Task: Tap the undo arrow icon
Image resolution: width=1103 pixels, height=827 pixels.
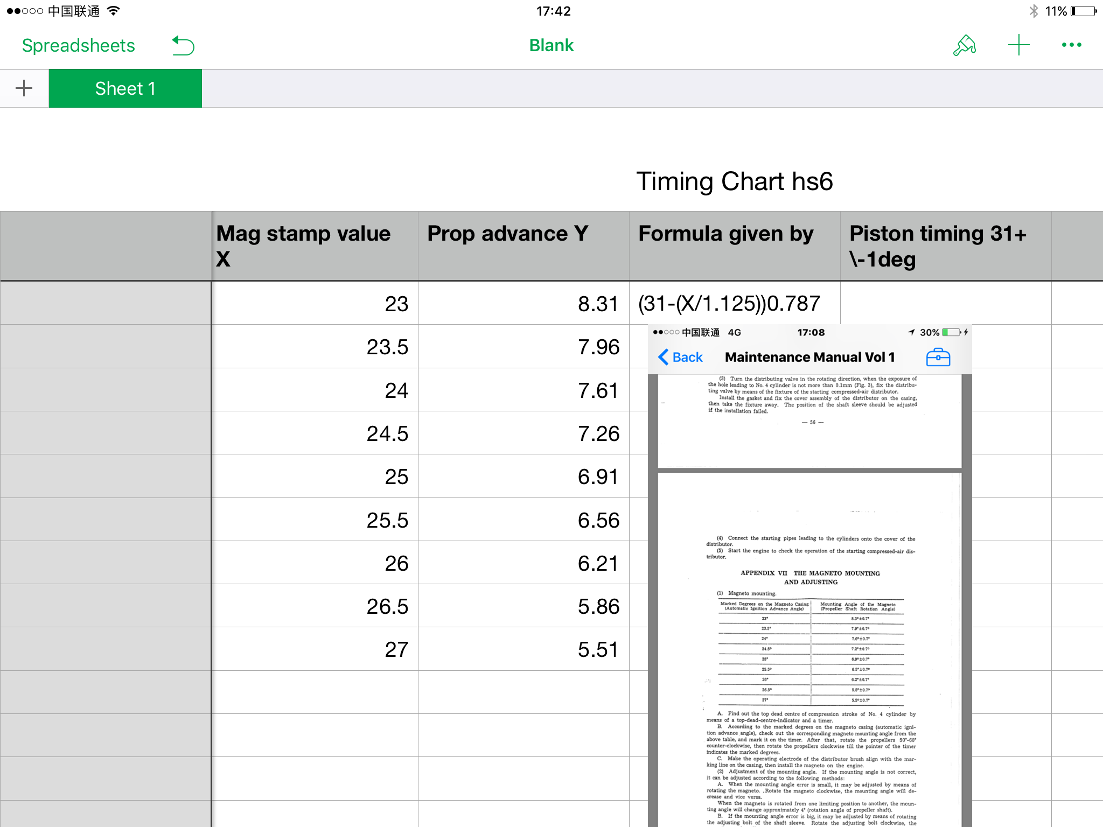Action: [x=183, y=46]
